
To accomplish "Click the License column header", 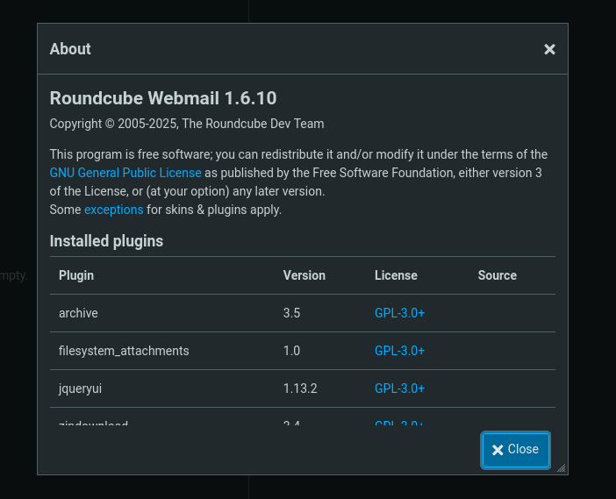I will [396, 275].
